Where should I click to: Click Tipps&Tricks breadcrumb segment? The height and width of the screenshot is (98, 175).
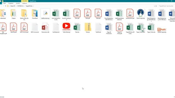[x=29, y=6]
